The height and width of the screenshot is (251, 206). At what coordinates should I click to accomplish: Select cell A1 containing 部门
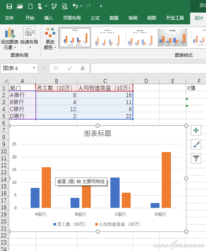point(23,88)
